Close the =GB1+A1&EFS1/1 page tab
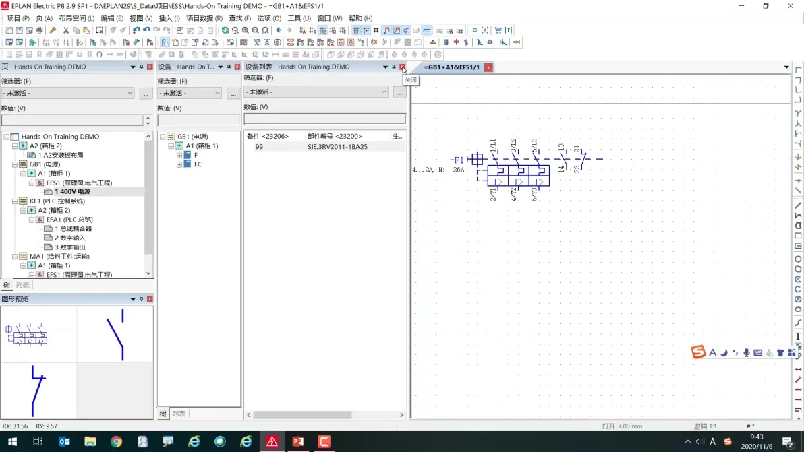 pos(488,67)
